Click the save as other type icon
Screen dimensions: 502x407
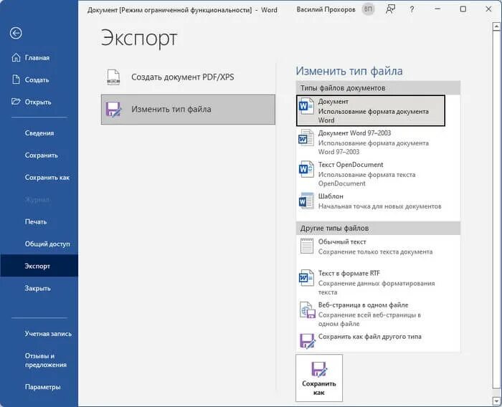[308, 341]
